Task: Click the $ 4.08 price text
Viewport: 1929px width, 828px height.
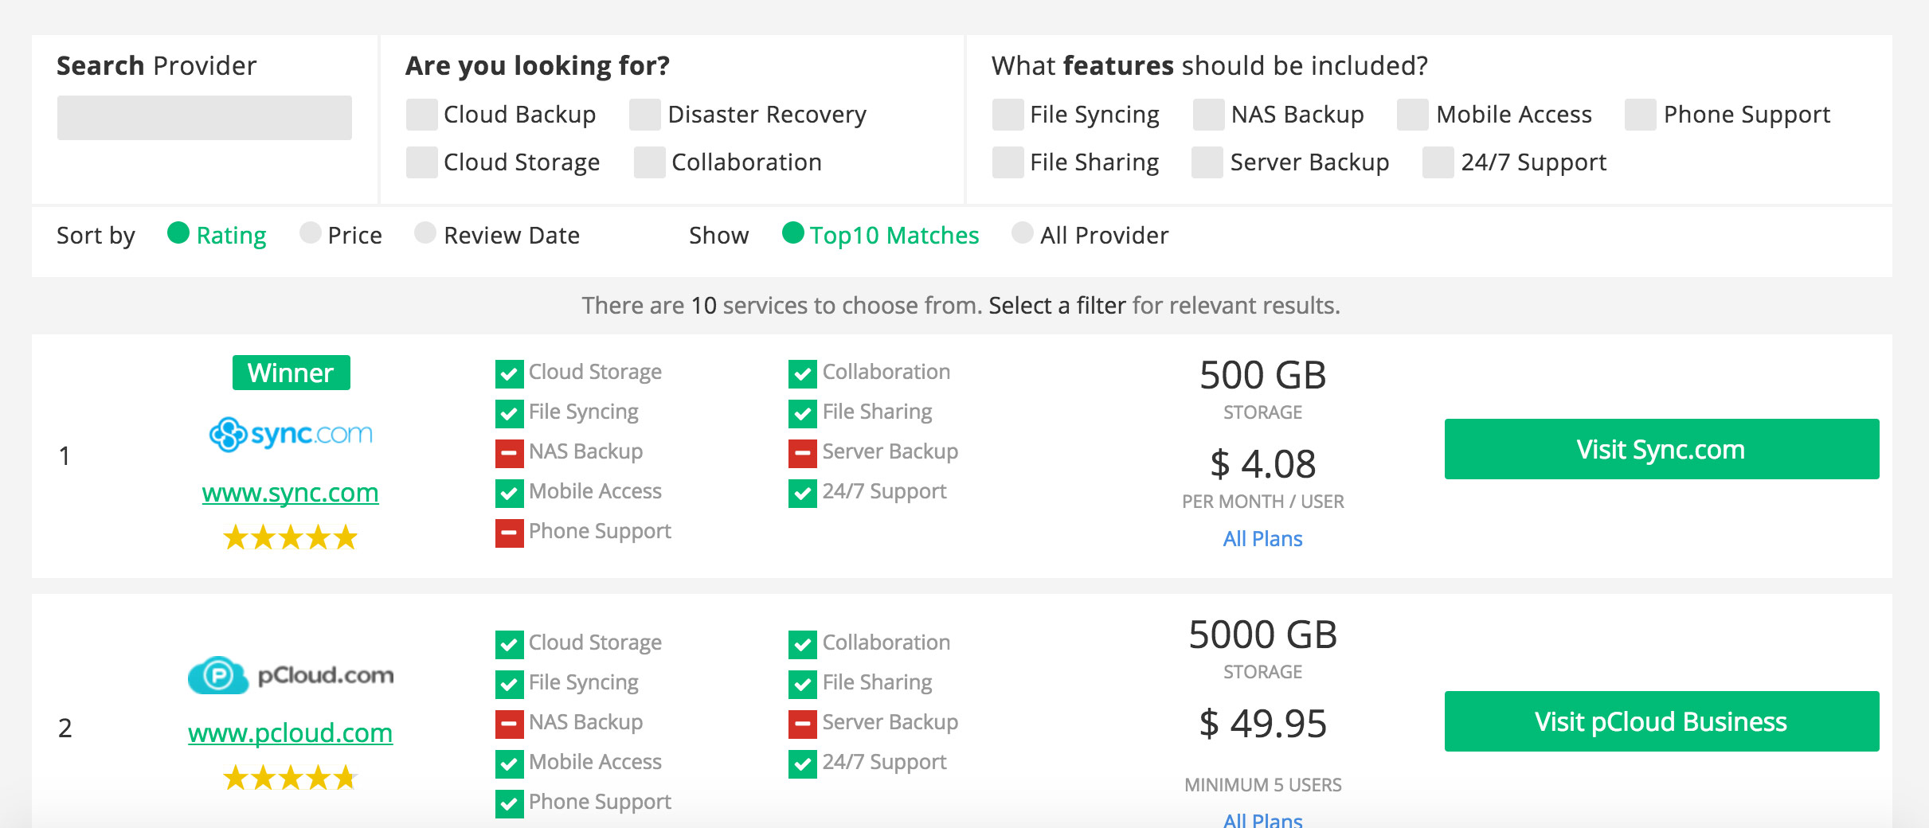Action: tap(1262, 464)
